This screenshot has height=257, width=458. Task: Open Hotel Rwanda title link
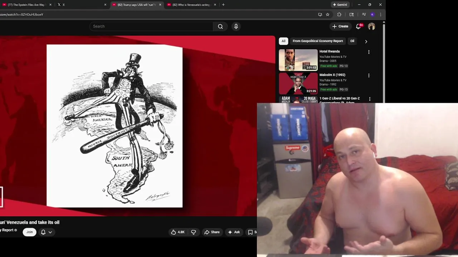(330, 51)
